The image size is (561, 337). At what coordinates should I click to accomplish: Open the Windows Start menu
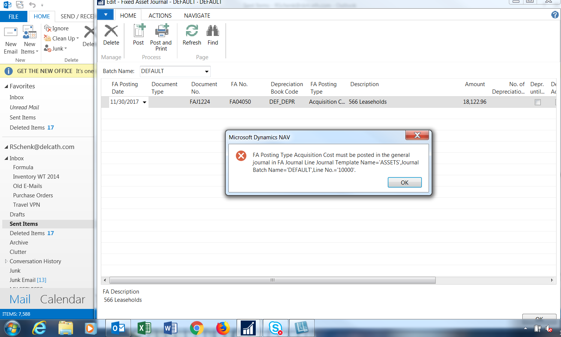point(12,328)
